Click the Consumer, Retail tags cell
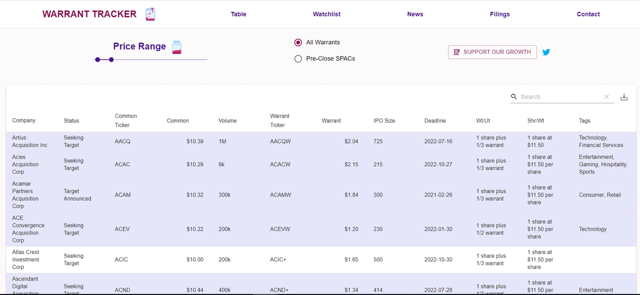This screenshot has width=640, height=295. pos(599,195)
